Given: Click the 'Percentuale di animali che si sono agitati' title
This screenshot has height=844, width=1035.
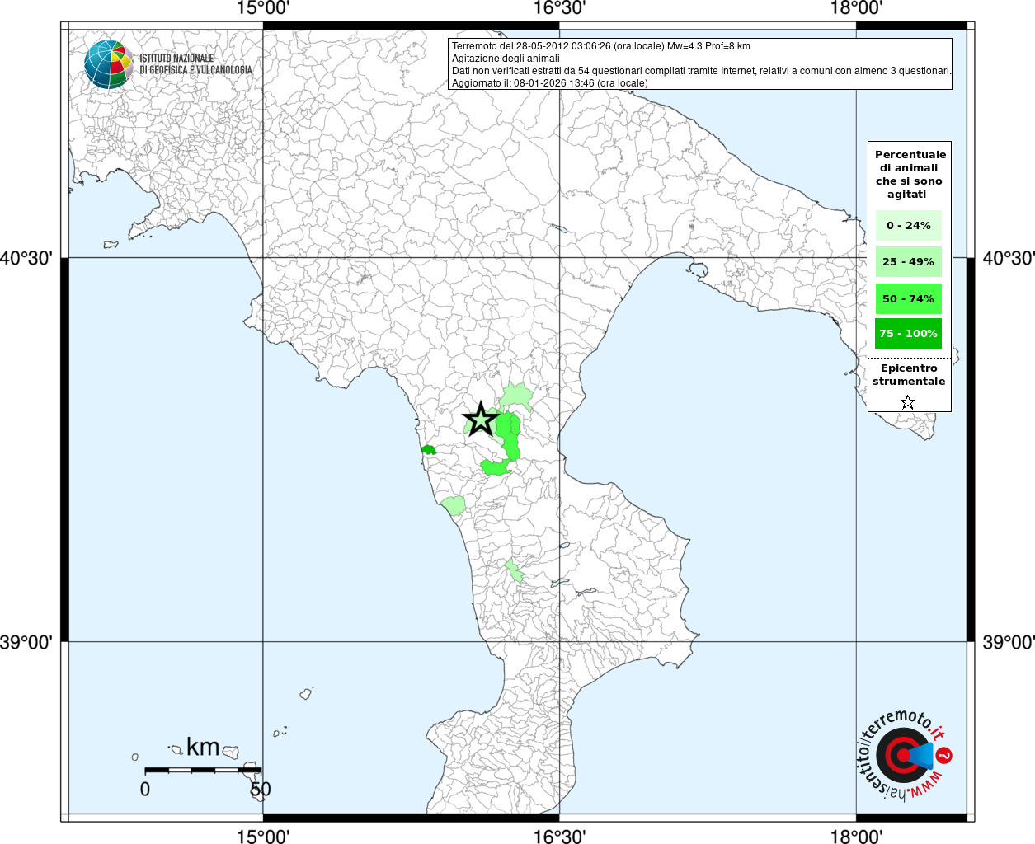Looking at the screenshot, I should 910,175.
